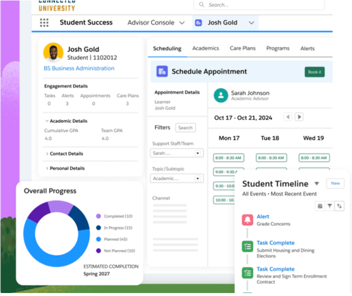Click the Wed 19 column header
The height and width of the screenshot is (296, 352).
[x=313, y=138]
